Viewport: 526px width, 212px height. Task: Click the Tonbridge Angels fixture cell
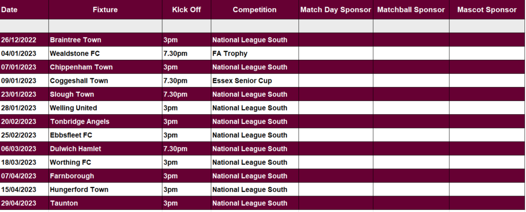[x=105, y=121]
